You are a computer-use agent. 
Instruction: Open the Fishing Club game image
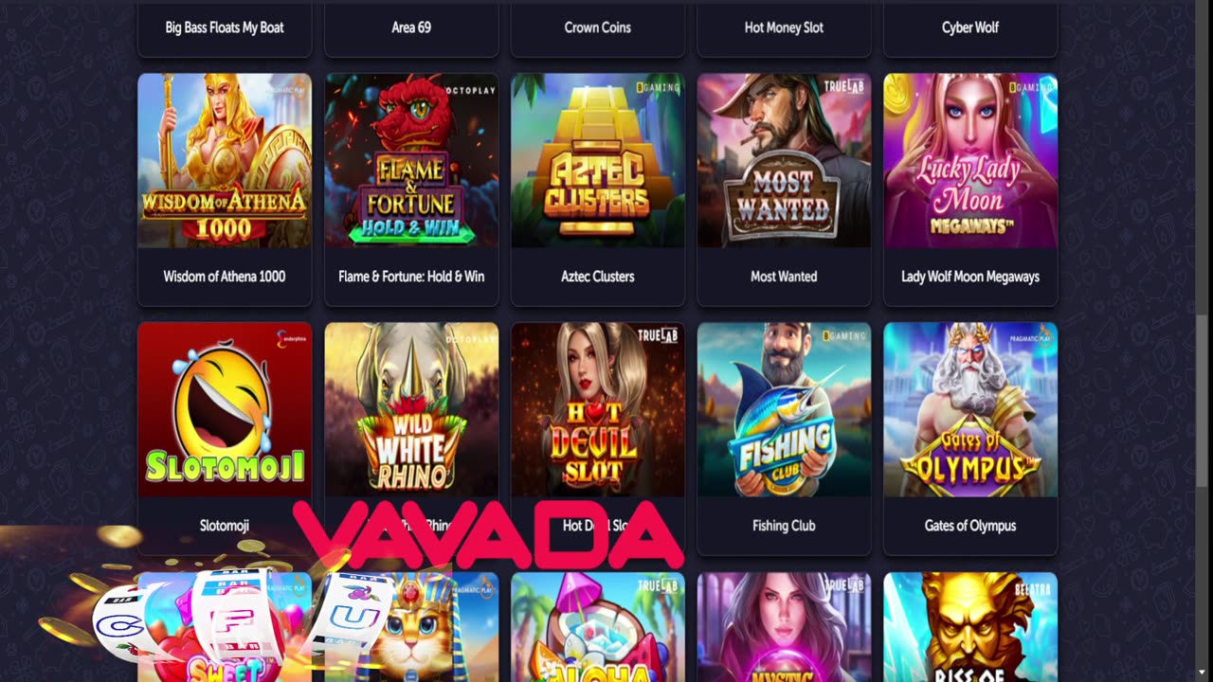(784, 410)
